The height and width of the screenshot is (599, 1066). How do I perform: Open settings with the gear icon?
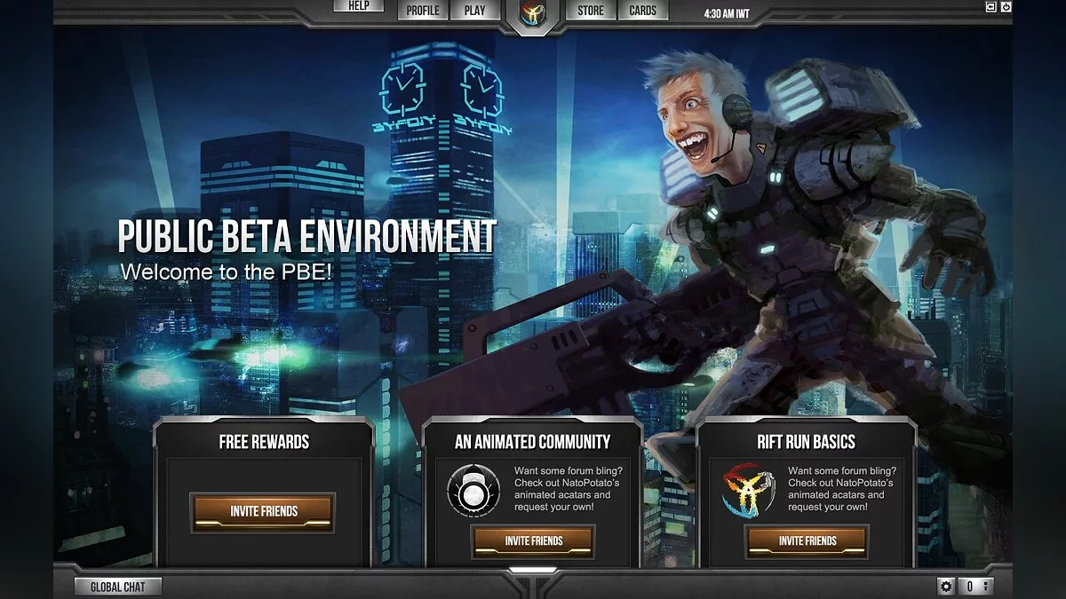click(x=946, y=586)
